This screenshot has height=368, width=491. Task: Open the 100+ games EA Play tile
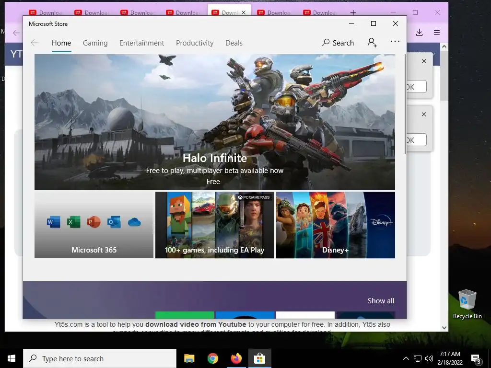click(215, 225)
